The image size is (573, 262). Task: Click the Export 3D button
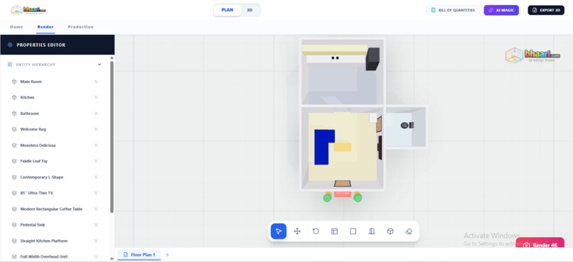click(546, 10)
